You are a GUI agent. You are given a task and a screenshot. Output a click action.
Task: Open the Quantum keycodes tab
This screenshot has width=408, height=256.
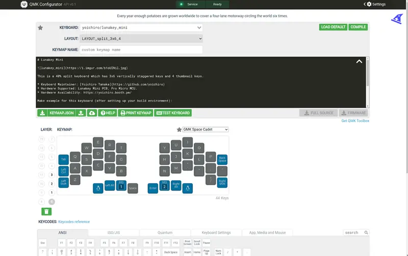[x=165, y=233]
